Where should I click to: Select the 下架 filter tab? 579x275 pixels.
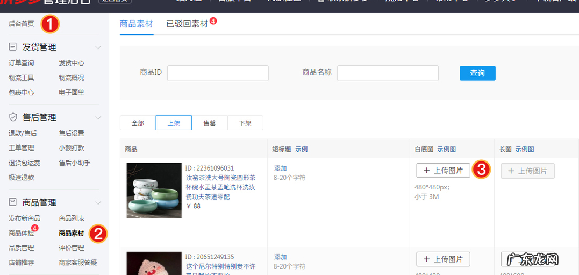click(245, 123)
